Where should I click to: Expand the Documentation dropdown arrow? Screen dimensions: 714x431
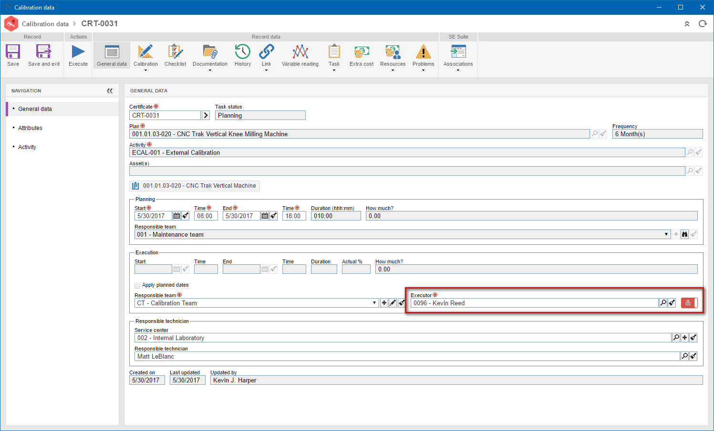tap(210, 70)
